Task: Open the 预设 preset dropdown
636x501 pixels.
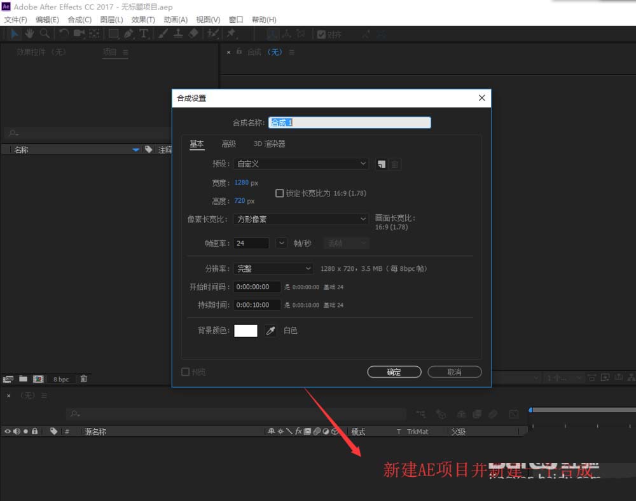Action: tap(301, 163)
